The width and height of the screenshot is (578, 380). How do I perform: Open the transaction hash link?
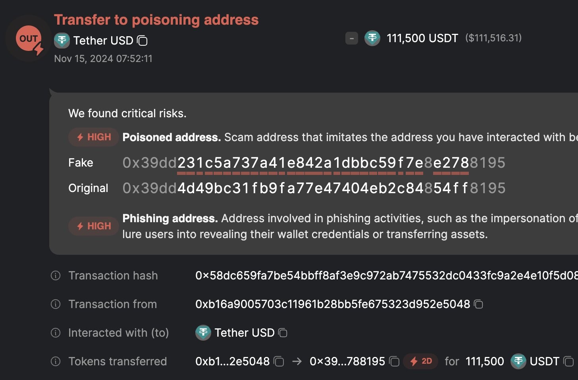[x=386, y=275]
